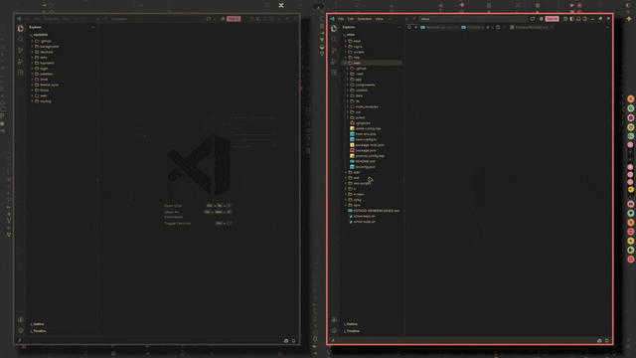Open Manage gear in right VS Code window
The height and width of the screenshot is (358, 636).
tap(334, 330)
